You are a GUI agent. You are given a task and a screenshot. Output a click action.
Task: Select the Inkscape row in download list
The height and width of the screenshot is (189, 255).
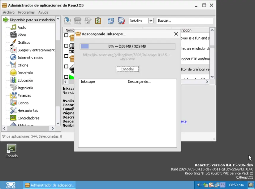(x=128, y=82)
